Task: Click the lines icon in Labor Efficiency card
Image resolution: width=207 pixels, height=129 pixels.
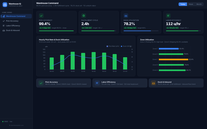Action: [168, 16]
